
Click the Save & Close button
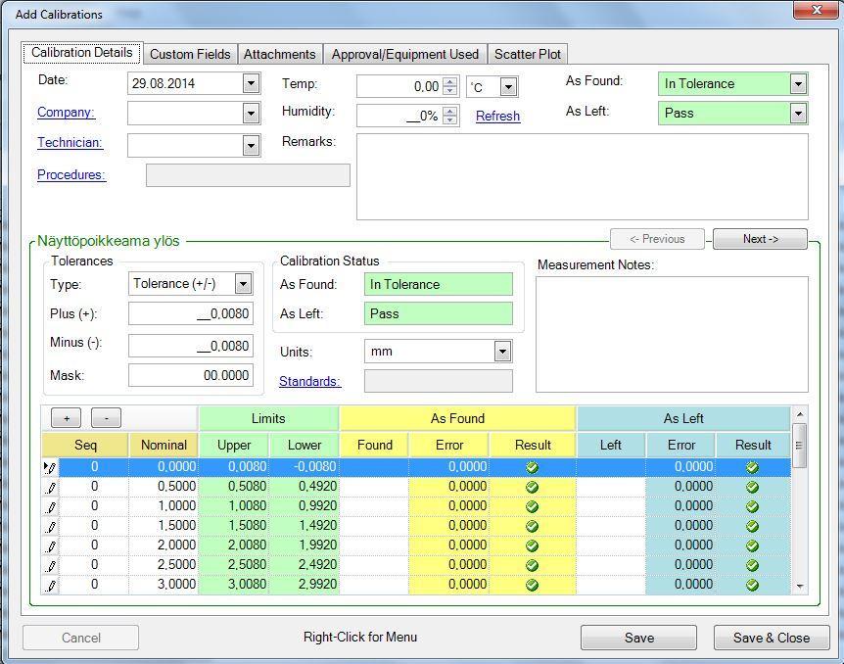coord(772,638)
